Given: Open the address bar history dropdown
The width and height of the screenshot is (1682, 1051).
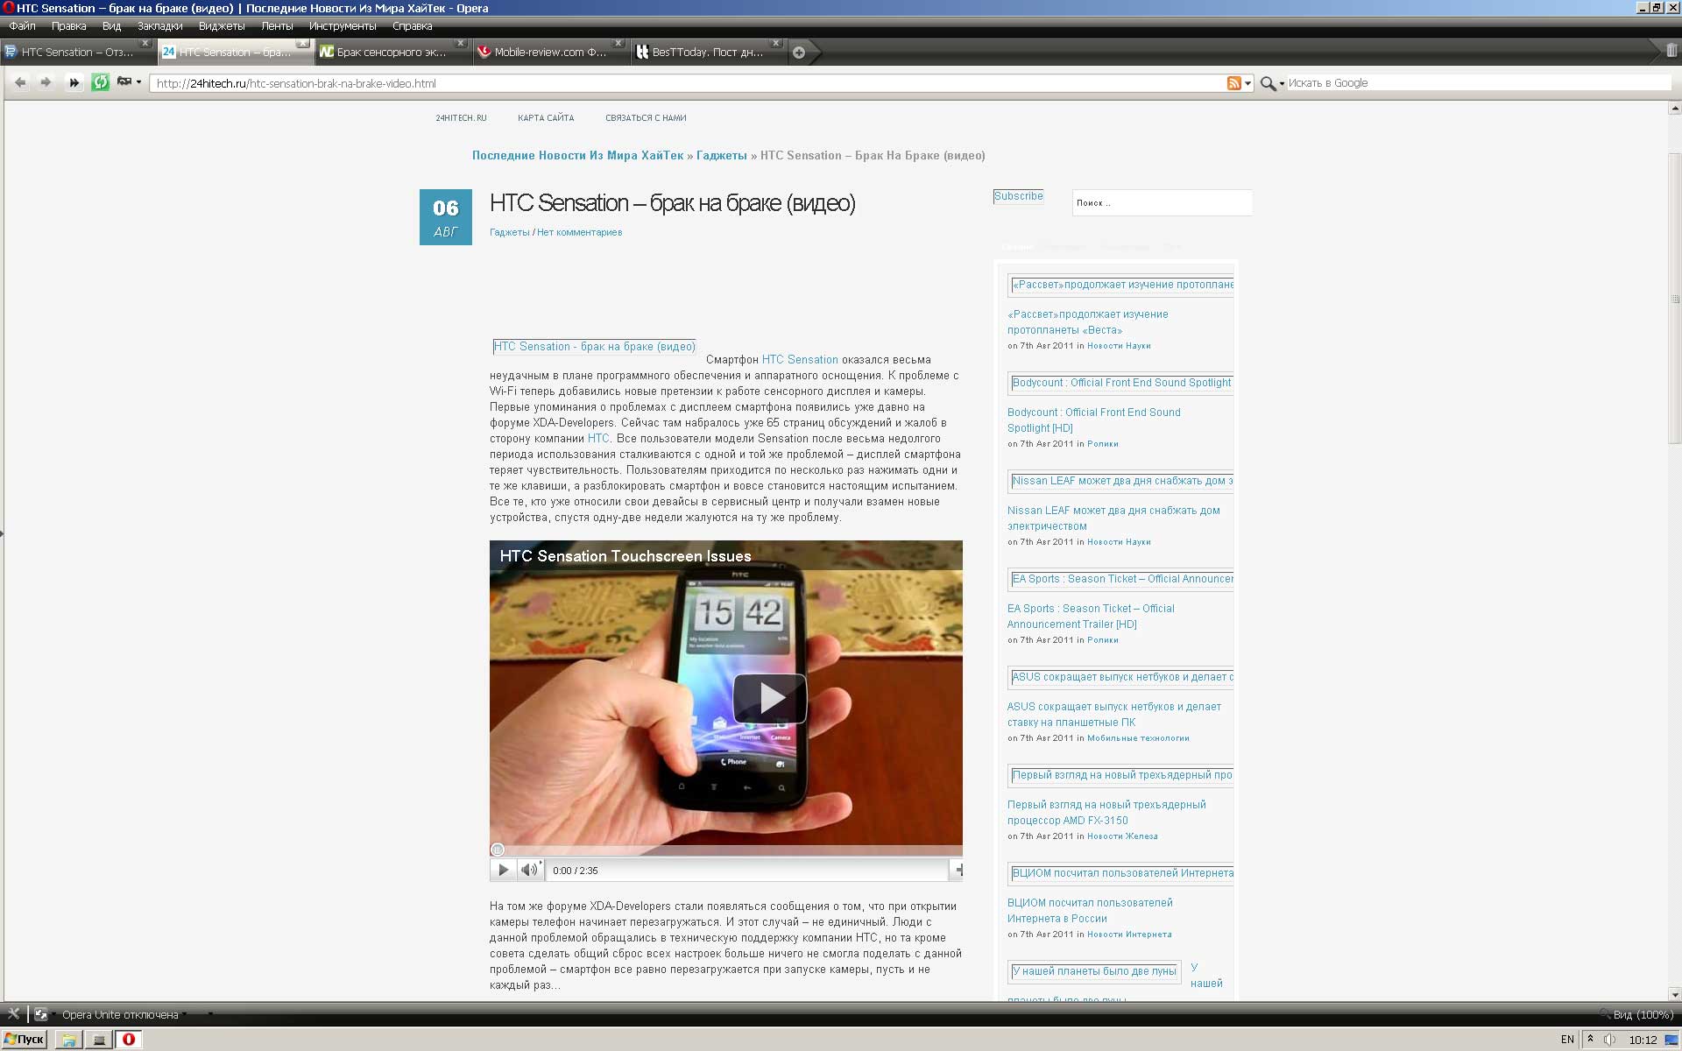Looking at the screenshot, I should pos(1247,83).
